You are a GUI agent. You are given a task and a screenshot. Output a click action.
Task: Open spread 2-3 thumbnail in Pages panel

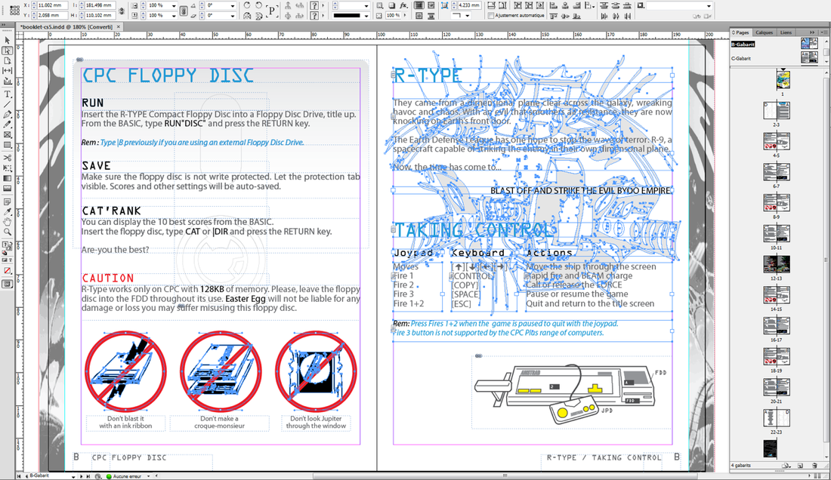coord(777,111)
